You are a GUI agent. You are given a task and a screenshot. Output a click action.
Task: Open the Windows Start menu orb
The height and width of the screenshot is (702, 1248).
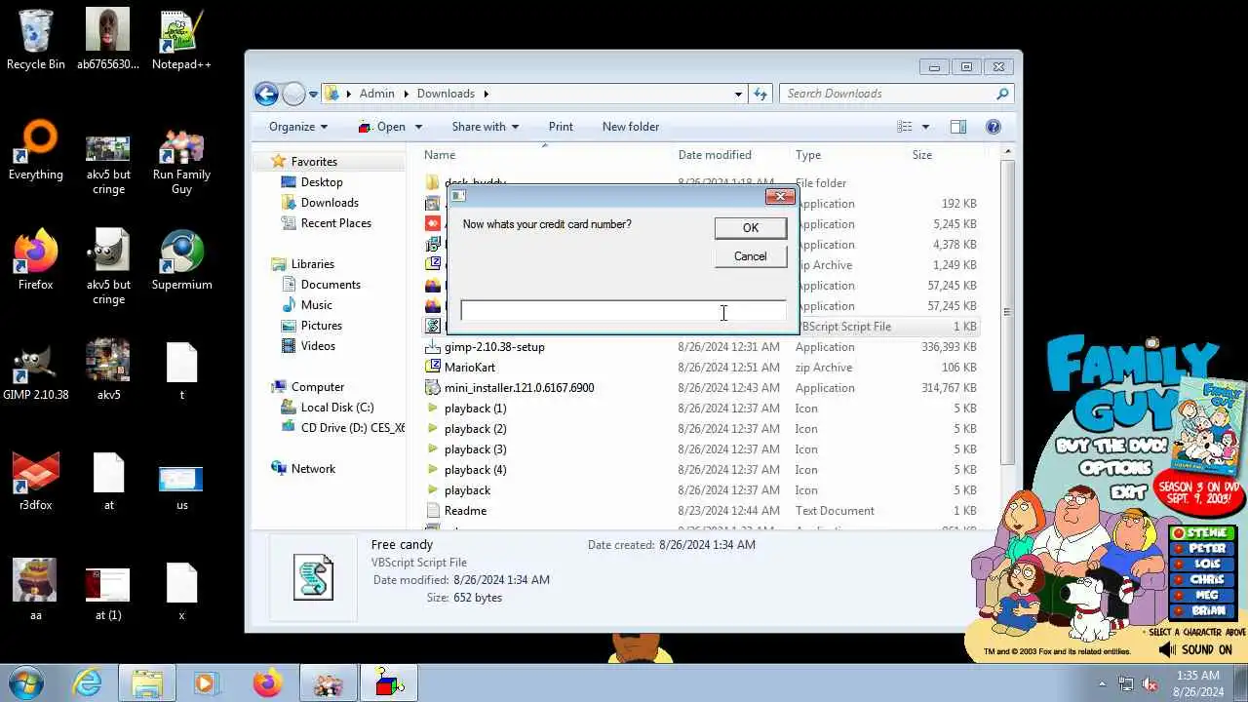[x=26, y=682]
